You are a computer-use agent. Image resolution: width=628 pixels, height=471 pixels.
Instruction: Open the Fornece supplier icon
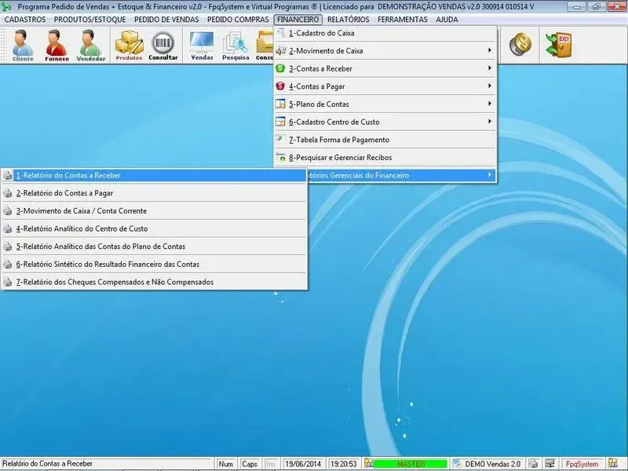[57, 45]
